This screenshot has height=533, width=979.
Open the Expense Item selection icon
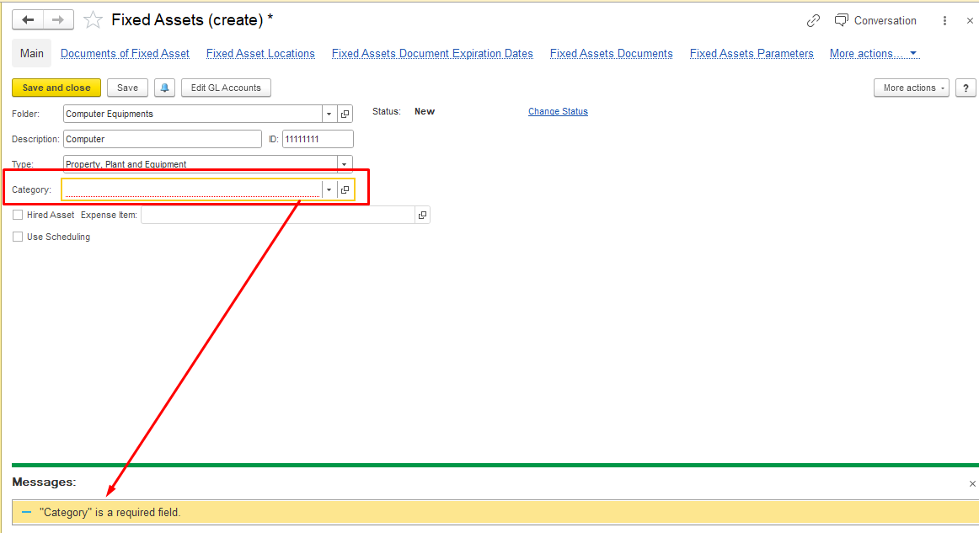click(422, 216)
